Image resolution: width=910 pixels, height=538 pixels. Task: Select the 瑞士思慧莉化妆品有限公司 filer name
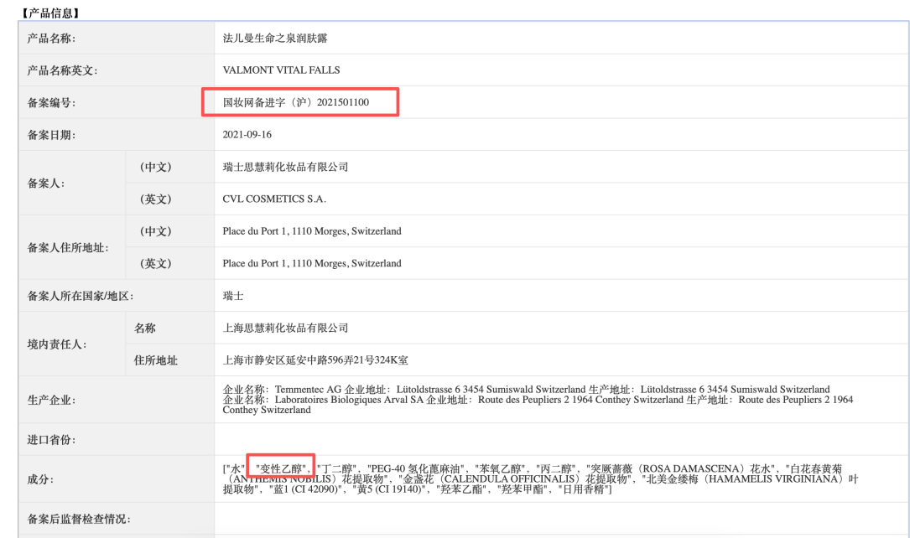coord(285,167)
